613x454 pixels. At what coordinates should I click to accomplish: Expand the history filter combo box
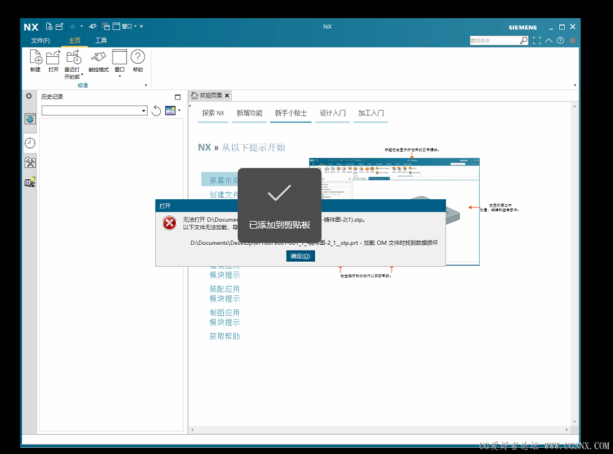[x=143, y=111]
